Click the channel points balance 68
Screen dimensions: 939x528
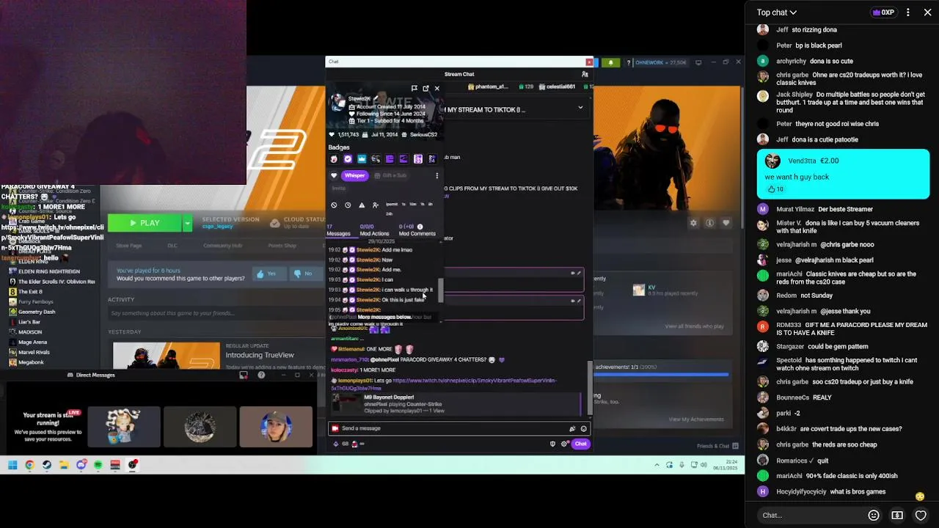click(x=341, y=444)
